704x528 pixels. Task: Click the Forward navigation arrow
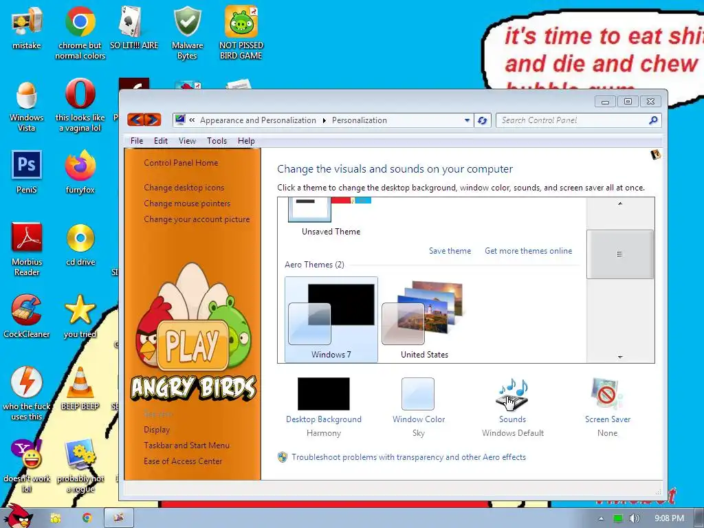coord(153,120)
